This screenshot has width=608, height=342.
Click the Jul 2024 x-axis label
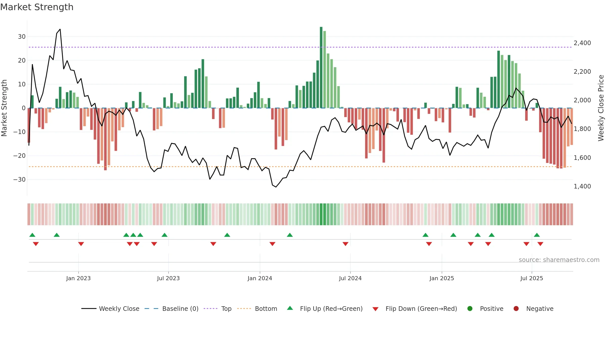click(x=350, y=278)
